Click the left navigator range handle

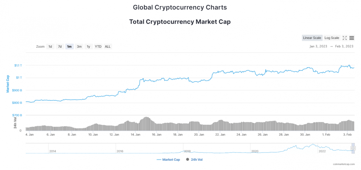pos(352,148)
